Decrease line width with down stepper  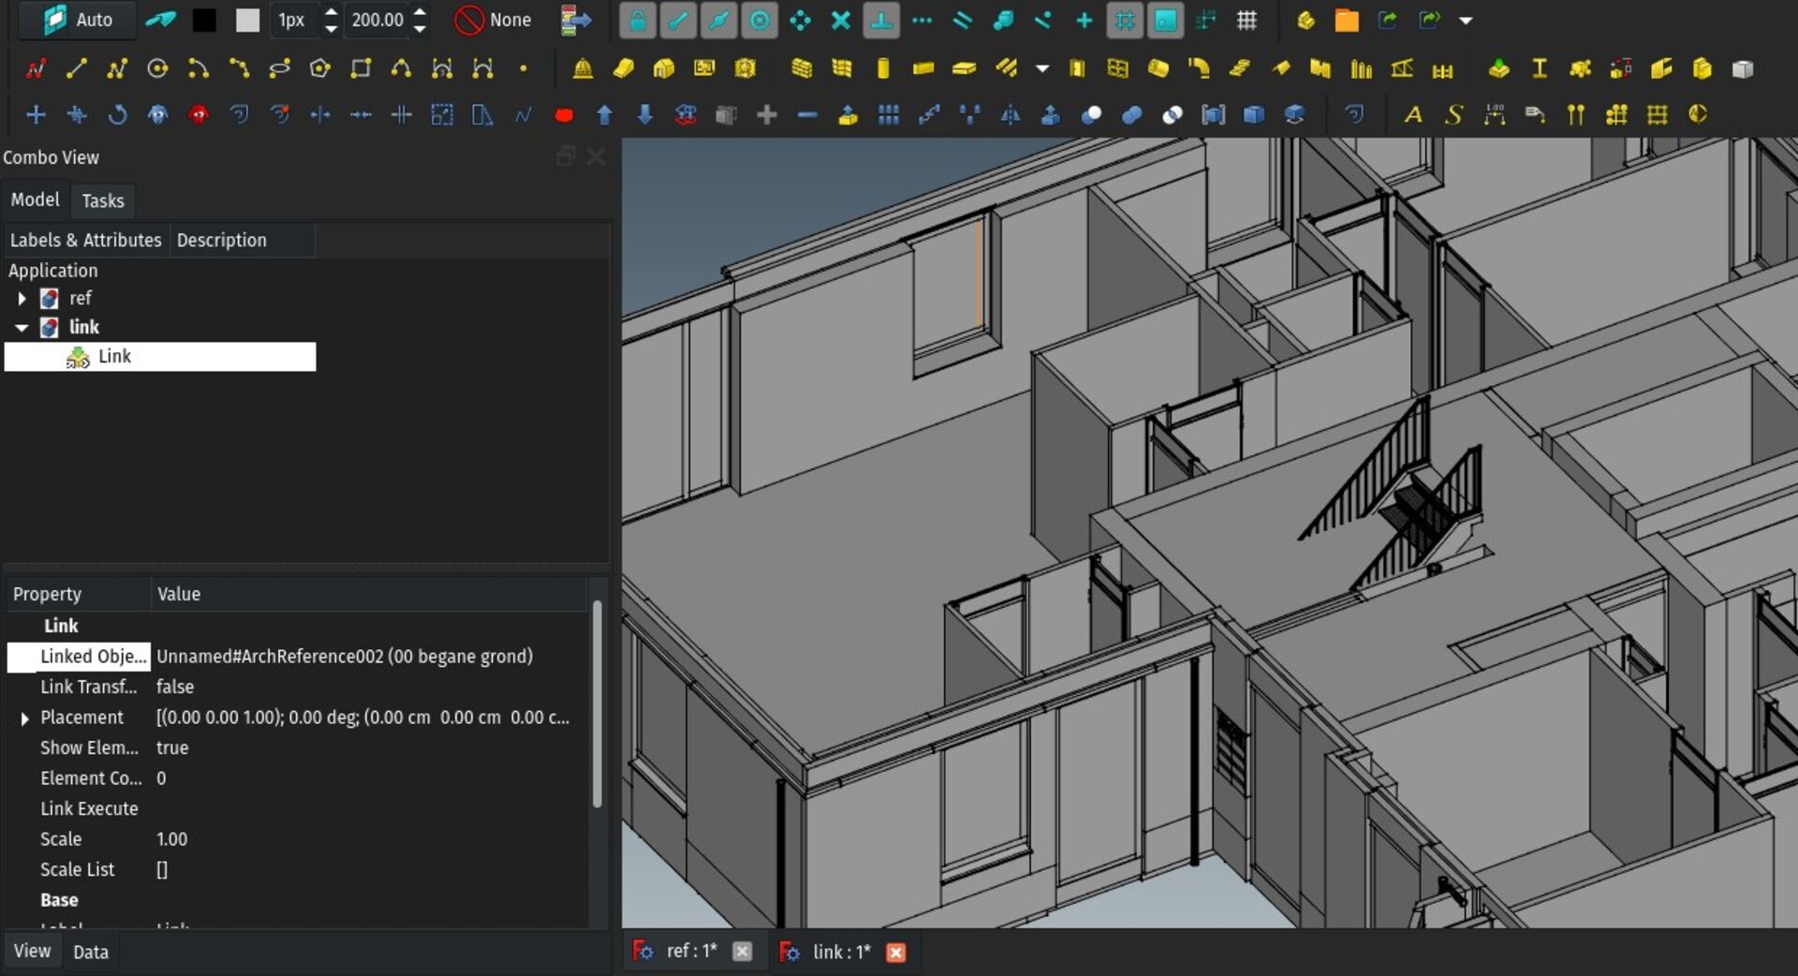point(331,28)
